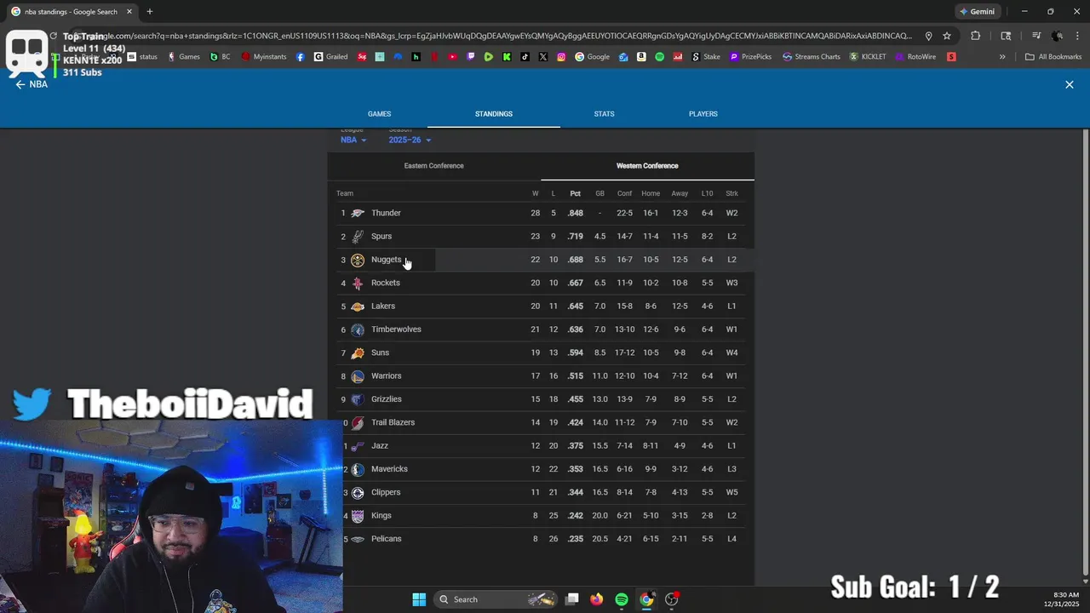The image size is (1090, 613).
Task: Click the Pelicans team logo
Action: coord(358,539)
